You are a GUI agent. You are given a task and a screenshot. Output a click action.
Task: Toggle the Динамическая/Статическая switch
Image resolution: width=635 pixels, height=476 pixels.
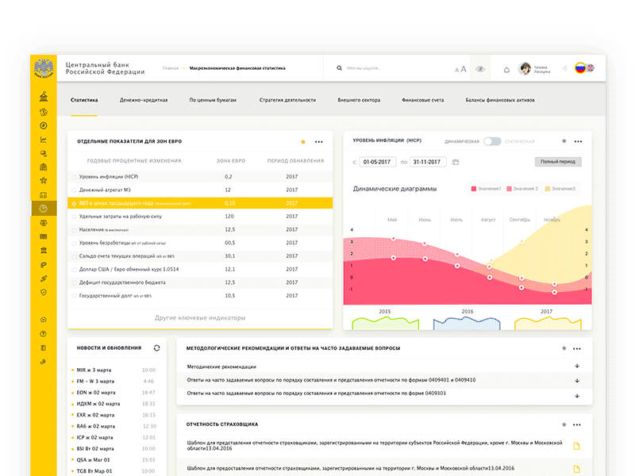point(492,141)
